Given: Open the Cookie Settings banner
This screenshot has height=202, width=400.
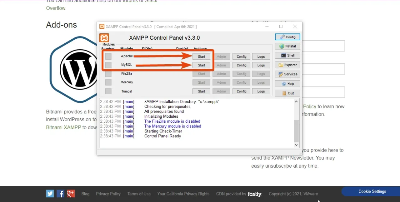Looking at the screenshot, I should (372, 191).
